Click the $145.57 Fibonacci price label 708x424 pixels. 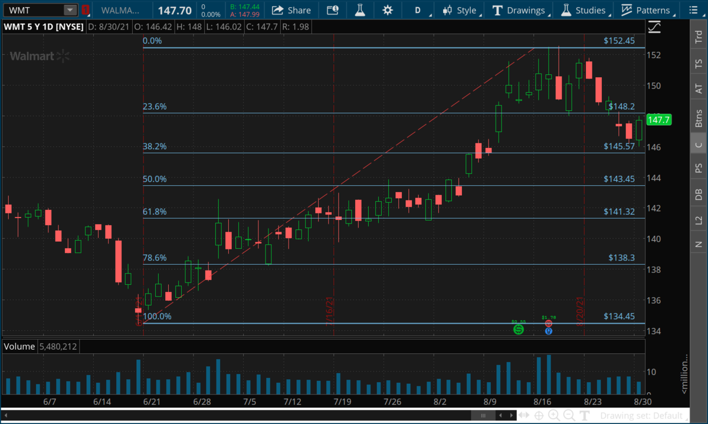coord(619,146)
